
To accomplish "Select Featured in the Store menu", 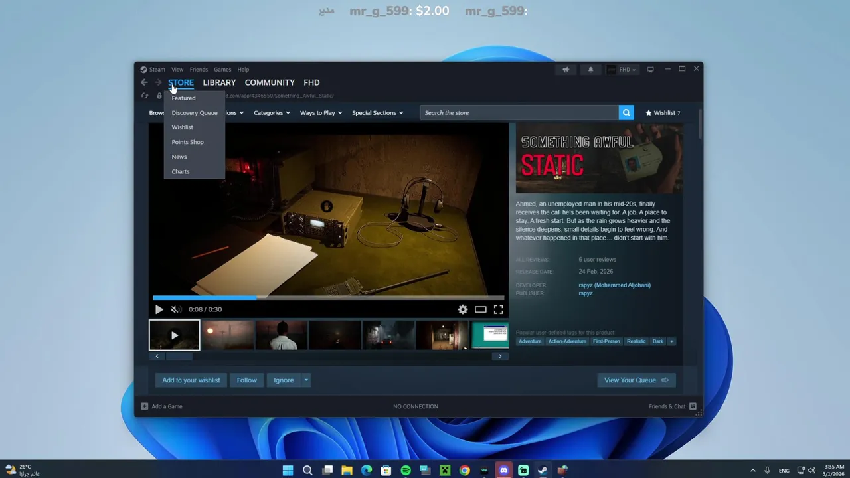I will 183,98.
